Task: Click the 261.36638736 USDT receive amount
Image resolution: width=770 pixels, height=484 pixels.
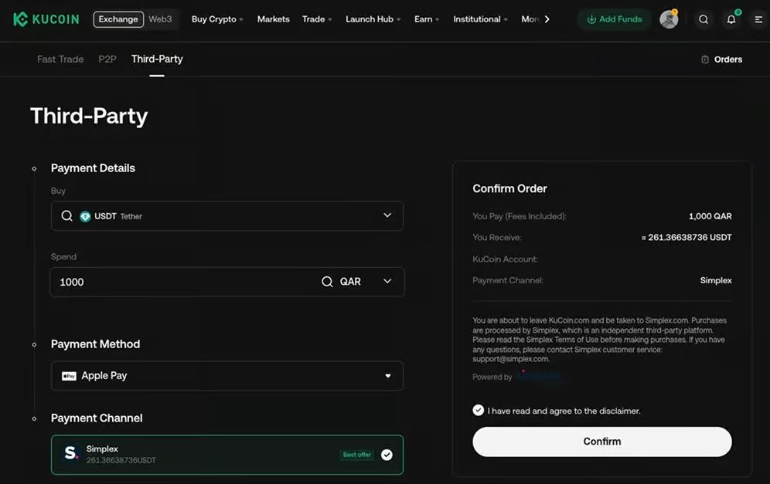Action: tap(687, 237)
